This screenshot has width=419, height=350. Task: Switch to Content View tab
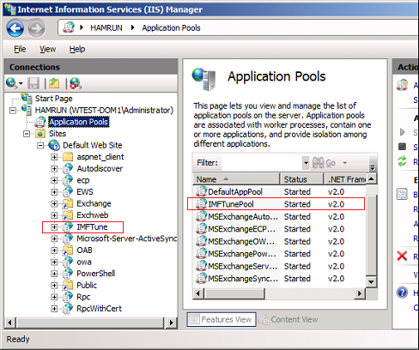coord(288,319)
